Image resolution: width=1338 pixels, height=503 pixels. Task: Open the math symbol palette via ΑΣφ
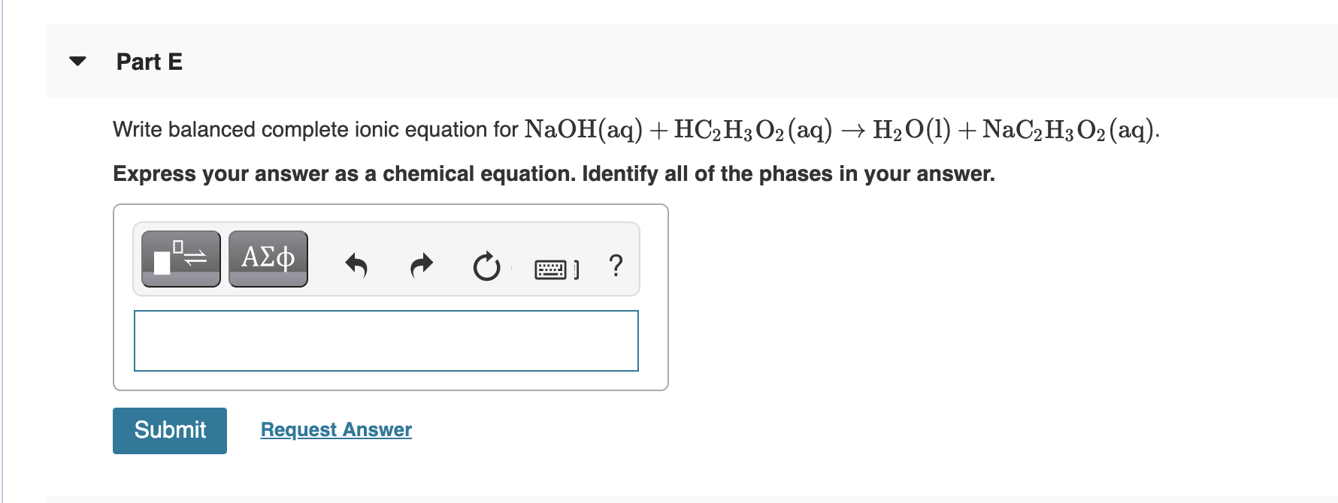coord(268,258)
